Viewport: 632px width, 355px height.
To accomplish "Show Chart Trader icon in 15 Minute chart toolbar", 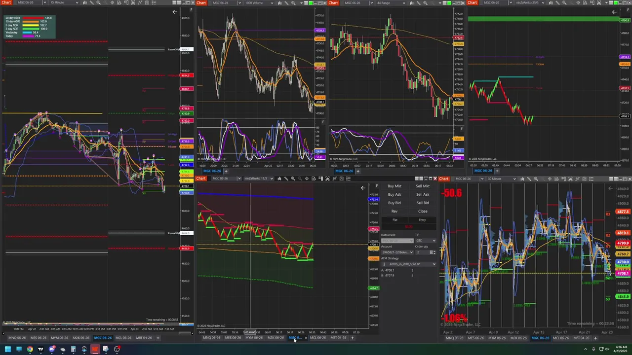I will tap(126, 2).
